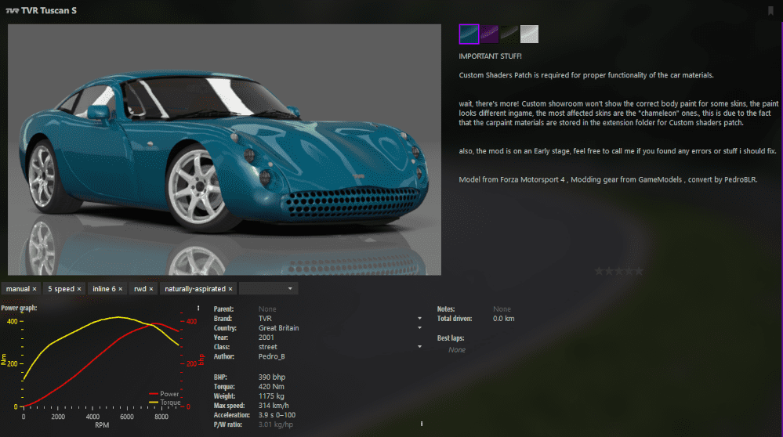Select the teal blue car skin swatch
The image size is (783, 437).
pyautogui.click(x=469, y=34)
